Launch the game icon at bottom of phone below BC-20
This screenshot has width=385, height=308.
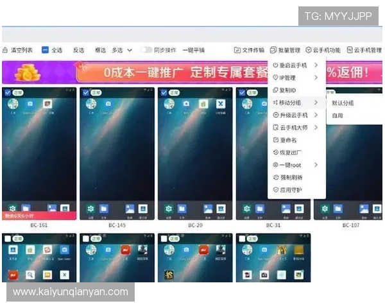(x=169, y=275)
